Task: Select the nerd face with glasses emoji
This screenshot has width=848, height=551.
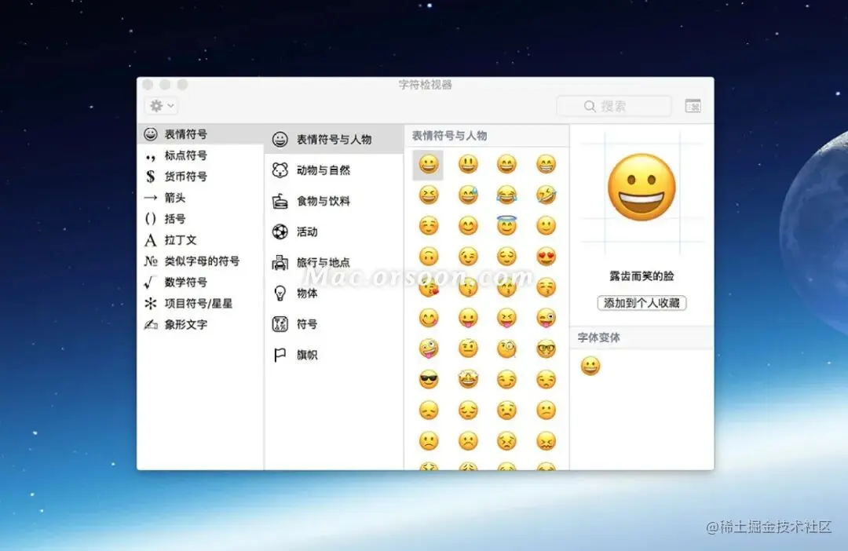Action: click(x=546, y=349)
